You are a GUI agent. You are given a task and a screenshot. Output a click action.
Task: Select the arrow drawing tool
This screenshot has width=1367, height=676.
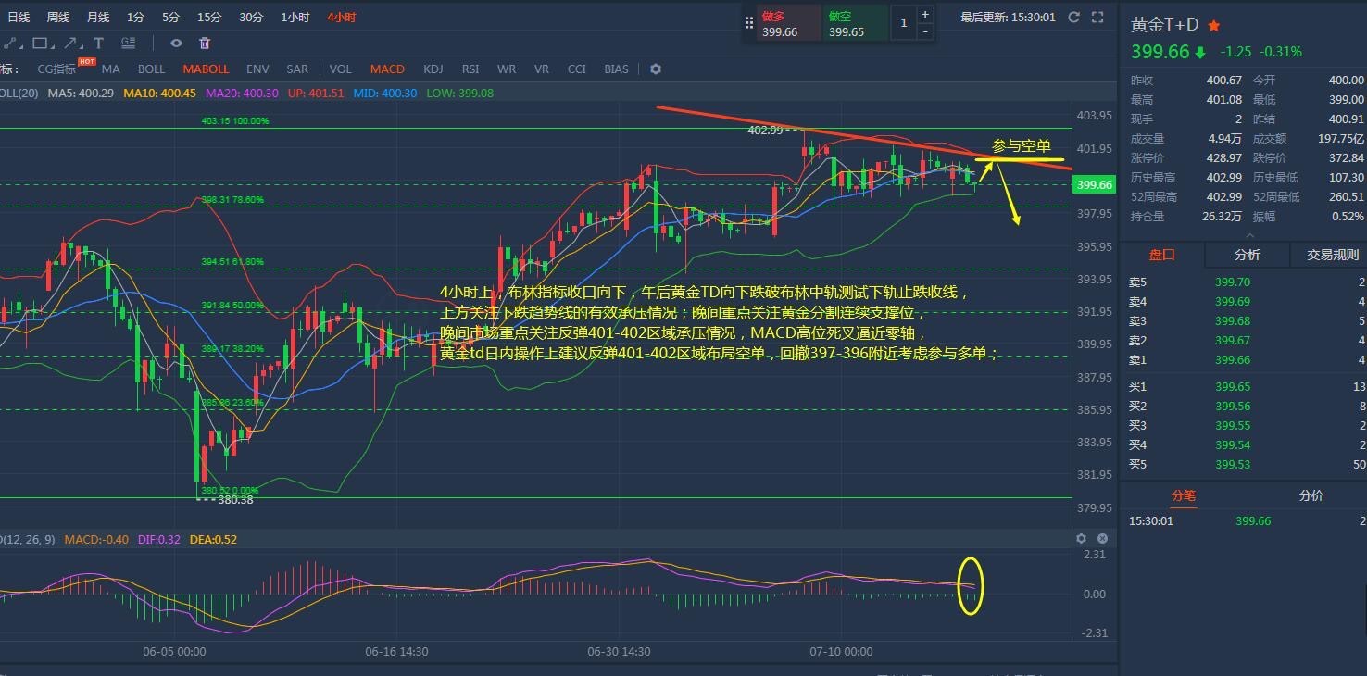coord(70,43)
